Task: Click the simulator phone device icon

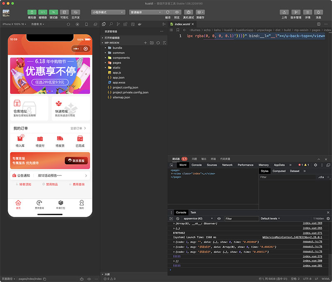Action: click(86, 24)
